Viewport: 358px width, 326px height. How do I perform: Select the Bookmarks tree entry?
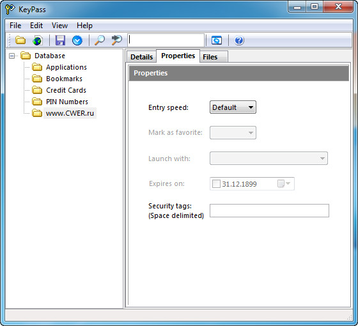pos(64,79)
